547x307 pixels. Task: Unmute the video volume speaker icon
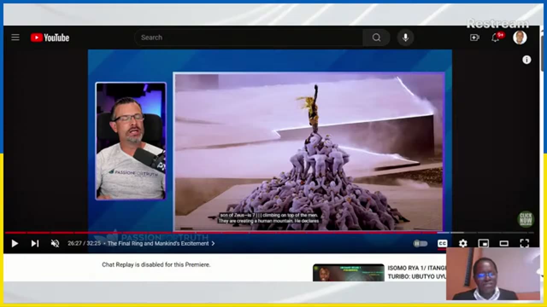(55, 243)
